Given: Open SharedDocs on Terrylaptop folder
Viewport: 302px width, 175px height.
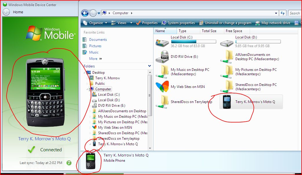Looking at the screenshot, I should [164, 102].
